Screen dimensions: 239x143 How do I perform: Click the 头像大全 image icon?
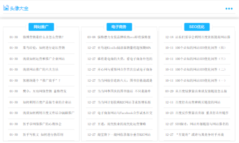point(6,8)
